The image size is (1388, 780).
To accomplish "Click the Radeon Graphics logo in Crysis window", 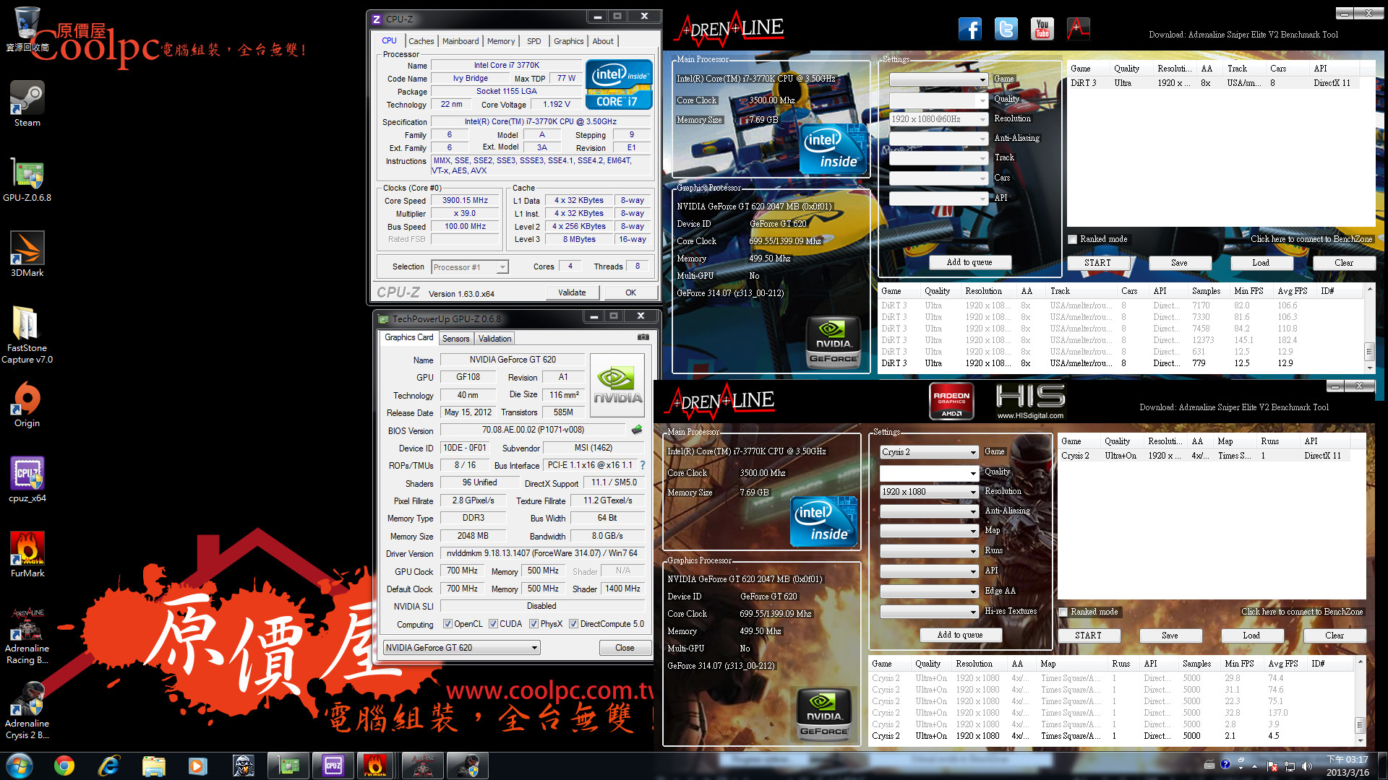I will [951, 402].
